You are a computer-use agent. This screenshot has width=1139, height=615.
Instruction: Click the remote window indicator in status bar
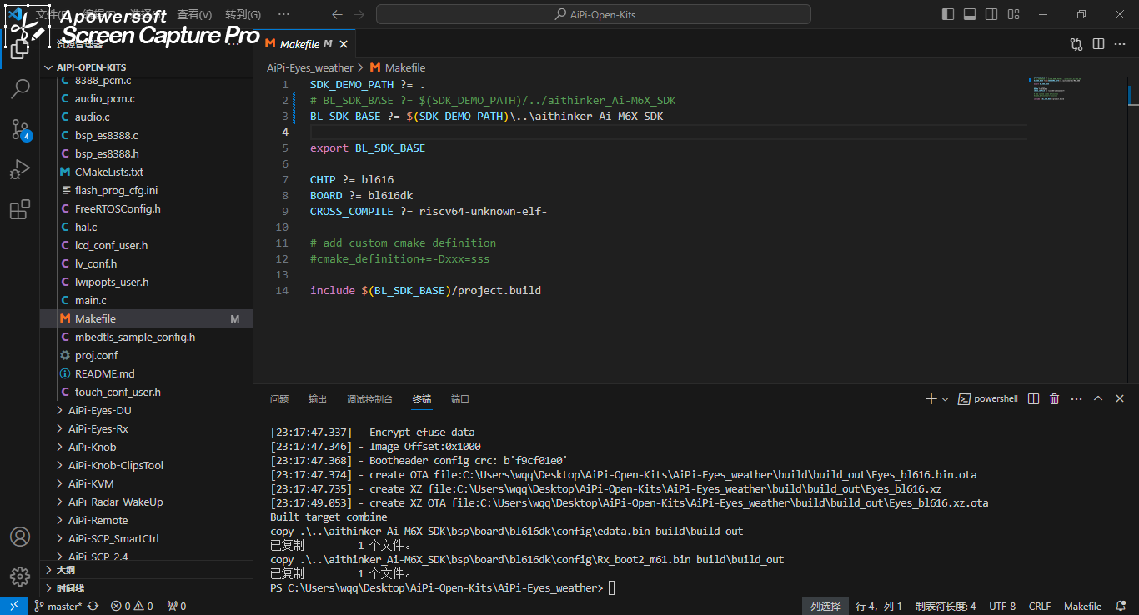click(x=13, y=607)
